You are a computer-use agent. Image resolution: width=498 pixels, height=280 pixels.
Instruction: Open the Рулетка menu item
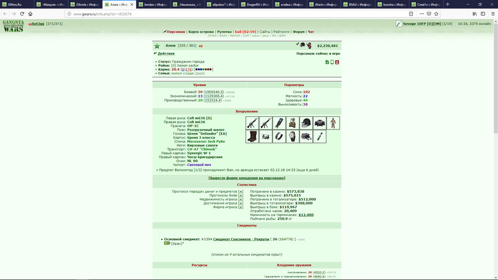[224, 32]
